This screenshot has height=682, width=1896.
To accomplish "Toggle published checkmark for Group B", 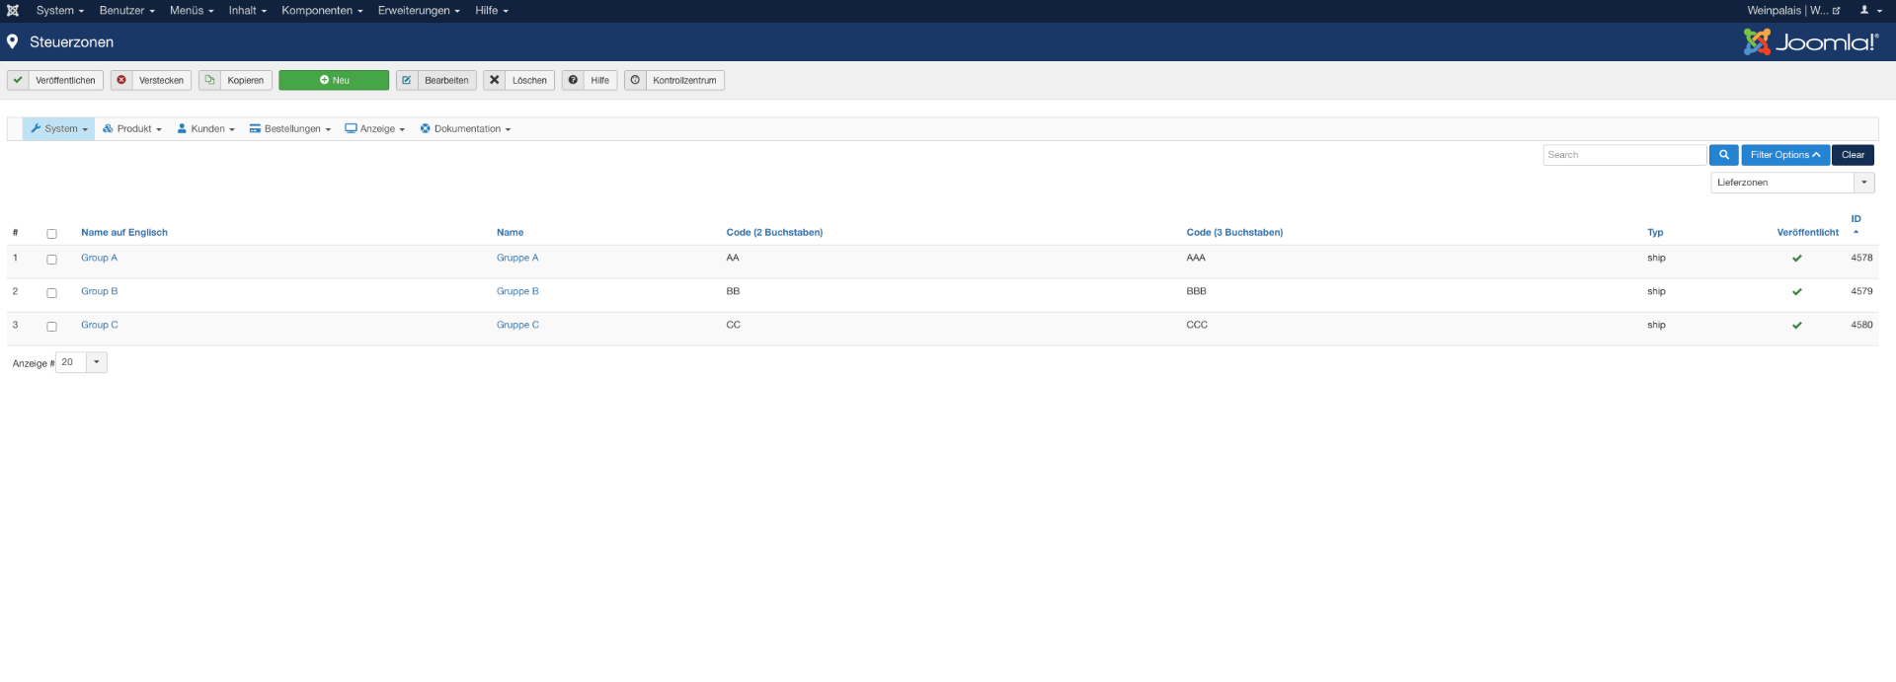I will [1796, 292].
